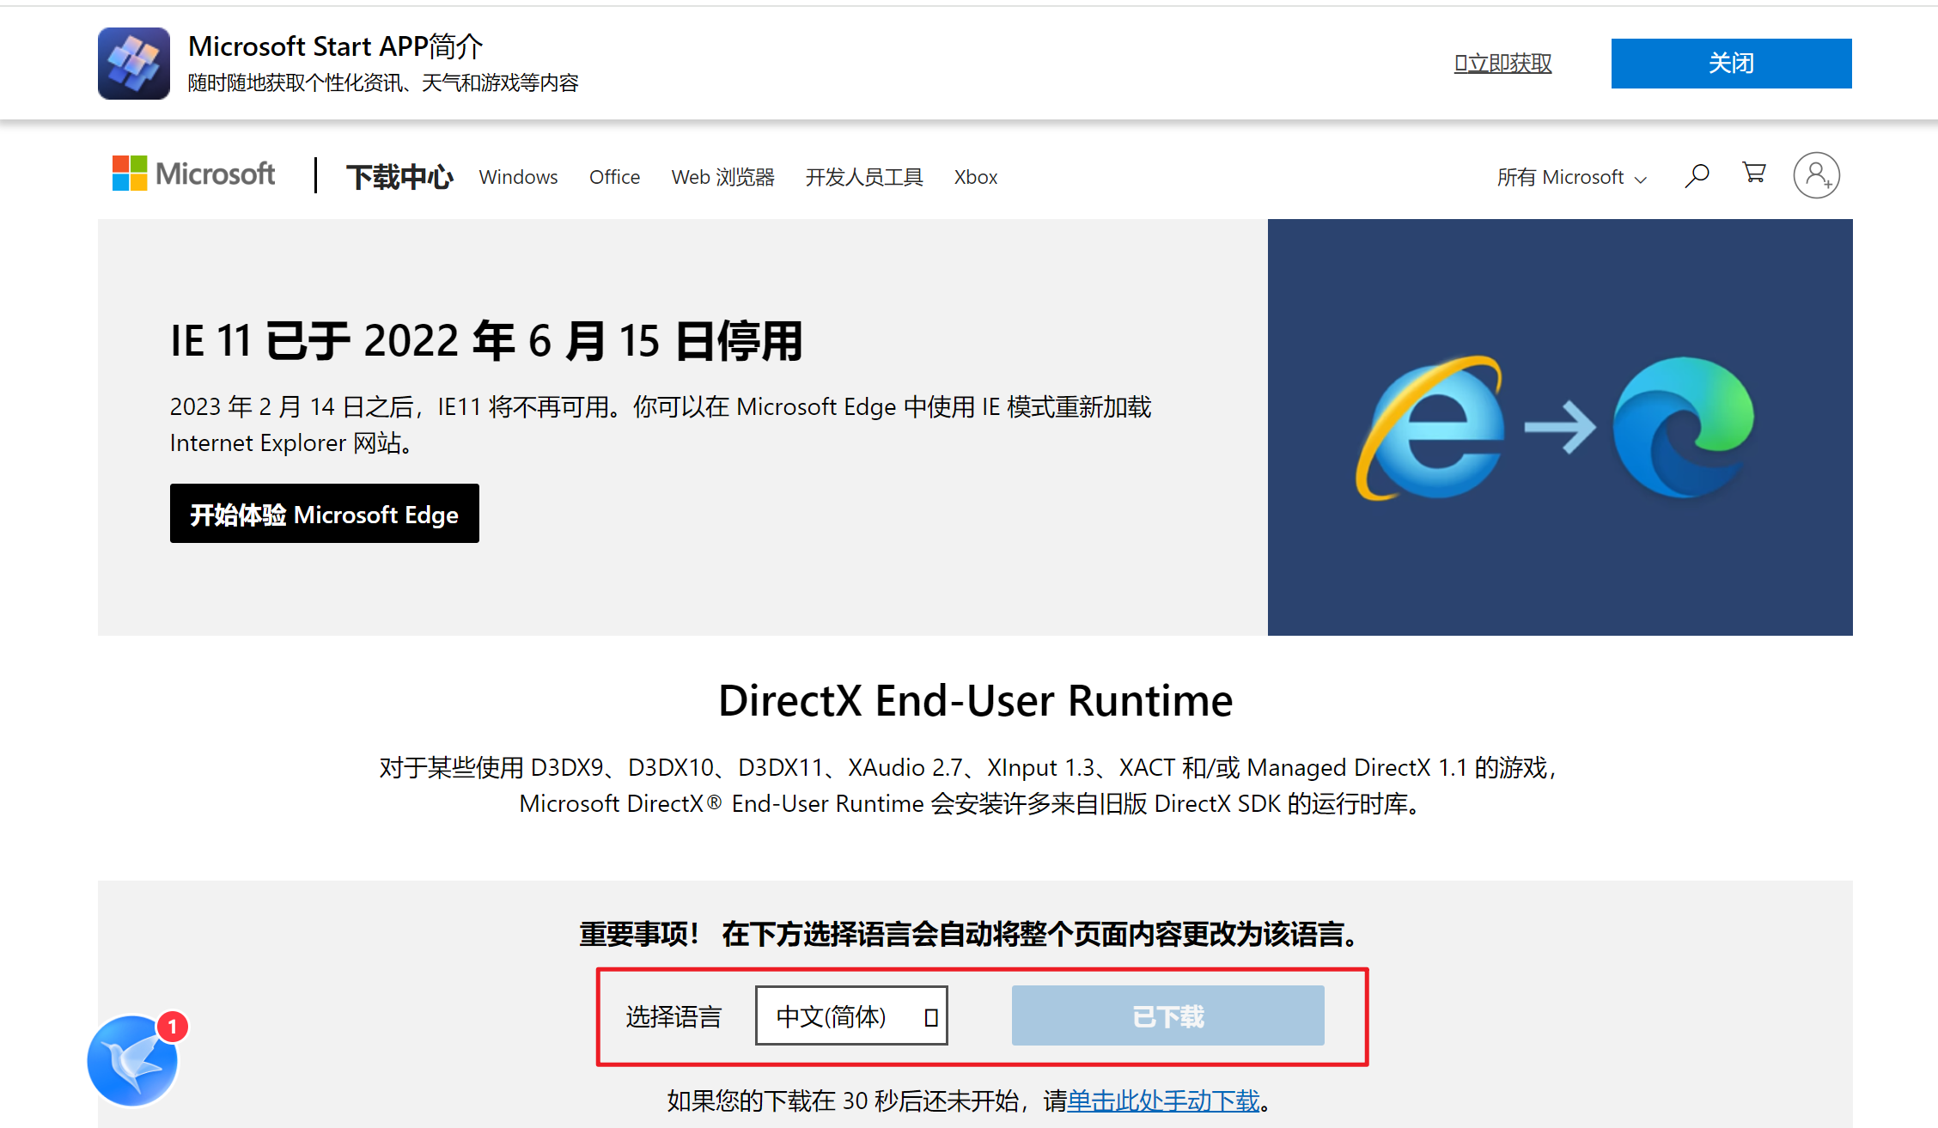
Task: Open the Web 浏览器 menu item
Action: (x=722, y=177)
